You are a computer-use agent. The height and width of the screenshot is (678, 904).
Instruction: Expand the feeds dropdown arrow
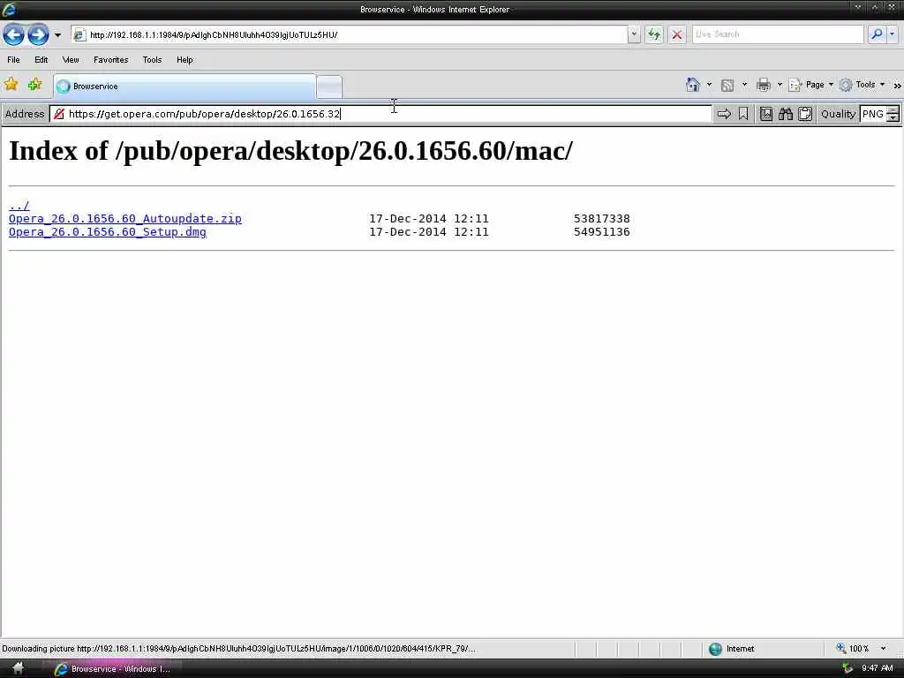pos(744,85)
